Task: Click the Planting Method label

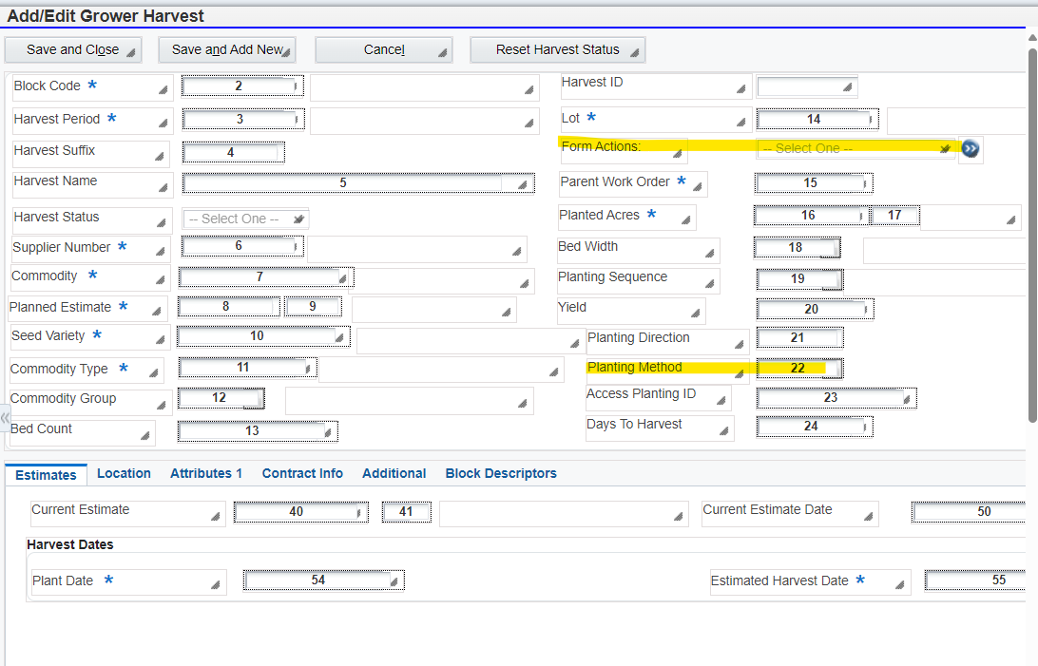Action: (x=634, y=367)
